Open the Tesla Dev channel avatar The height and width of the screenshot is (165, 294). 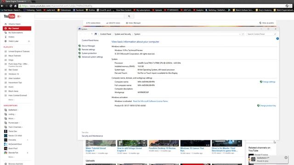click(x=6, y=132)
